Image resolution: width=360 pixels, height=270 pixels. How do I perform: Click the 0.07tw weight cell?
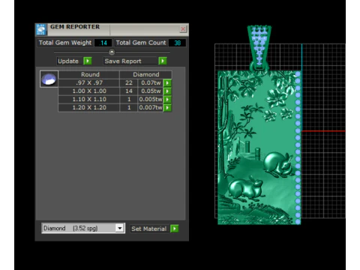pos(151,82)
